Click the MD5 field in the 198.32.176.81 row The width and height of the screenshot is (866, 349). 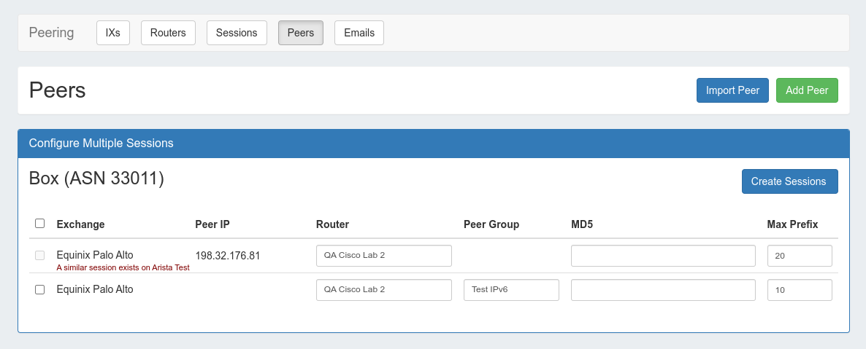663,256
